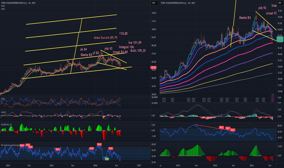Select the 'Aracı kur.ort.89,79' annotation
The height and width of the screenshot is (168, 284).
pos(105,38)
